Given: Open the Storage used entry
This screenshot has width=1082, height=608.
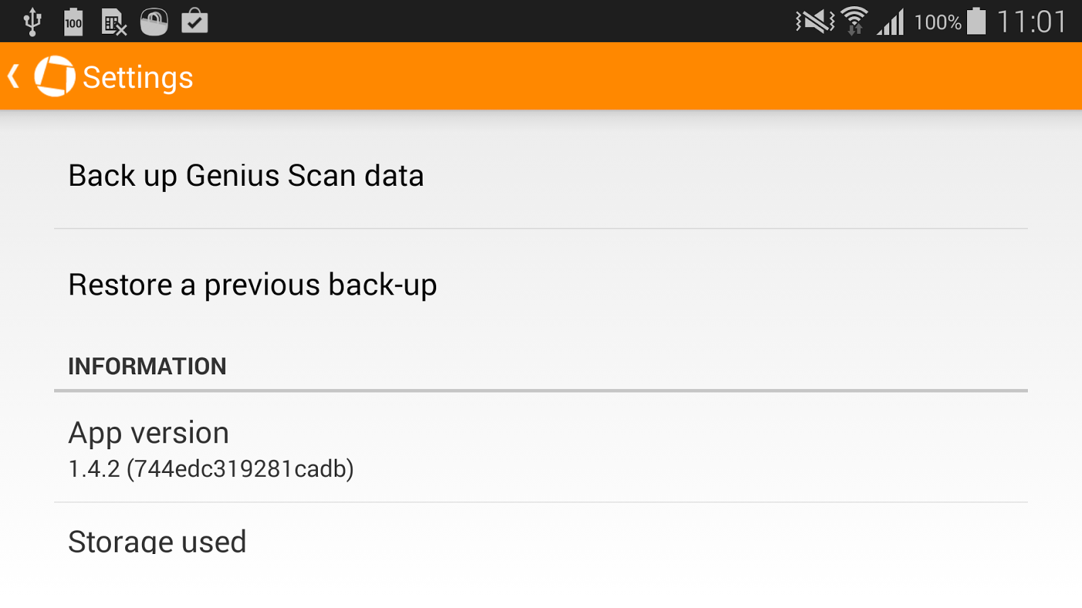Looking at the screenshot, I should tap(541, 540).
